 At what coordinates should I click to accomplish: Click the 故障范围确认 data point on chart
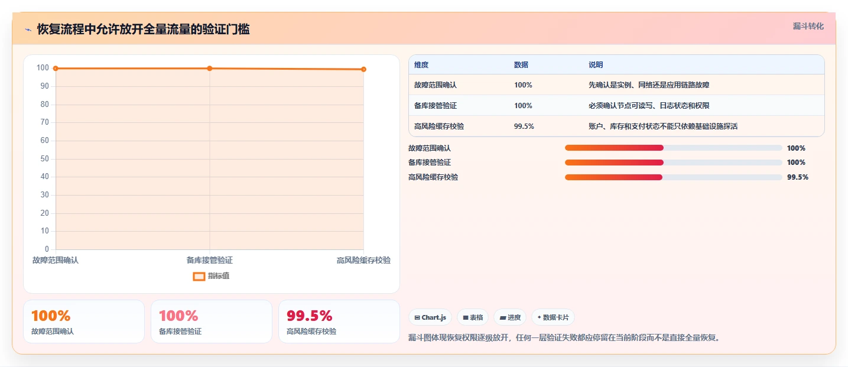click(x=56, y=69)
